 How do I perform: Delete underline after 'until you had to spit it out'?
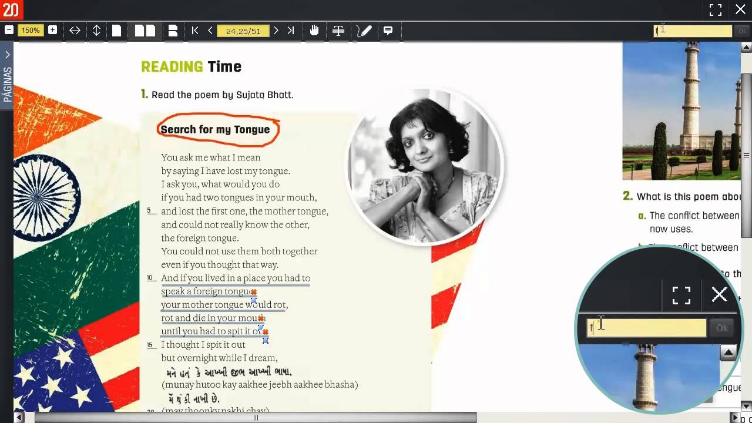point(266,332)
